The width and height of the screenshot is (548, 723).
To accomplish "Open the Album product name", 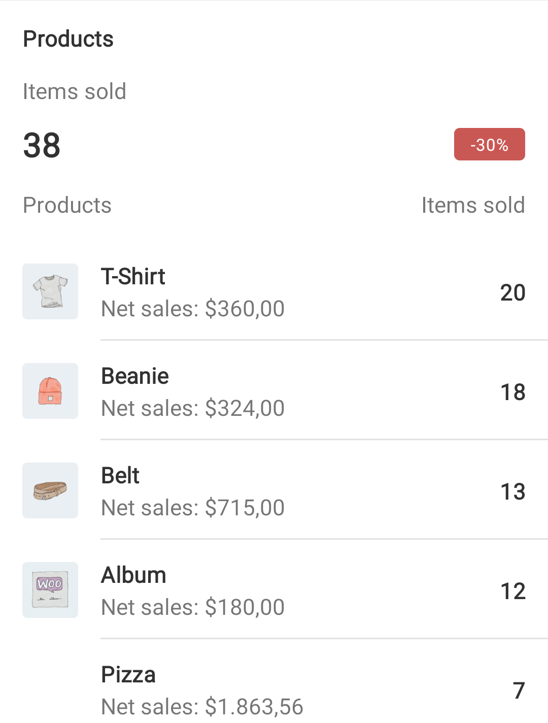I will coord(133,575).
